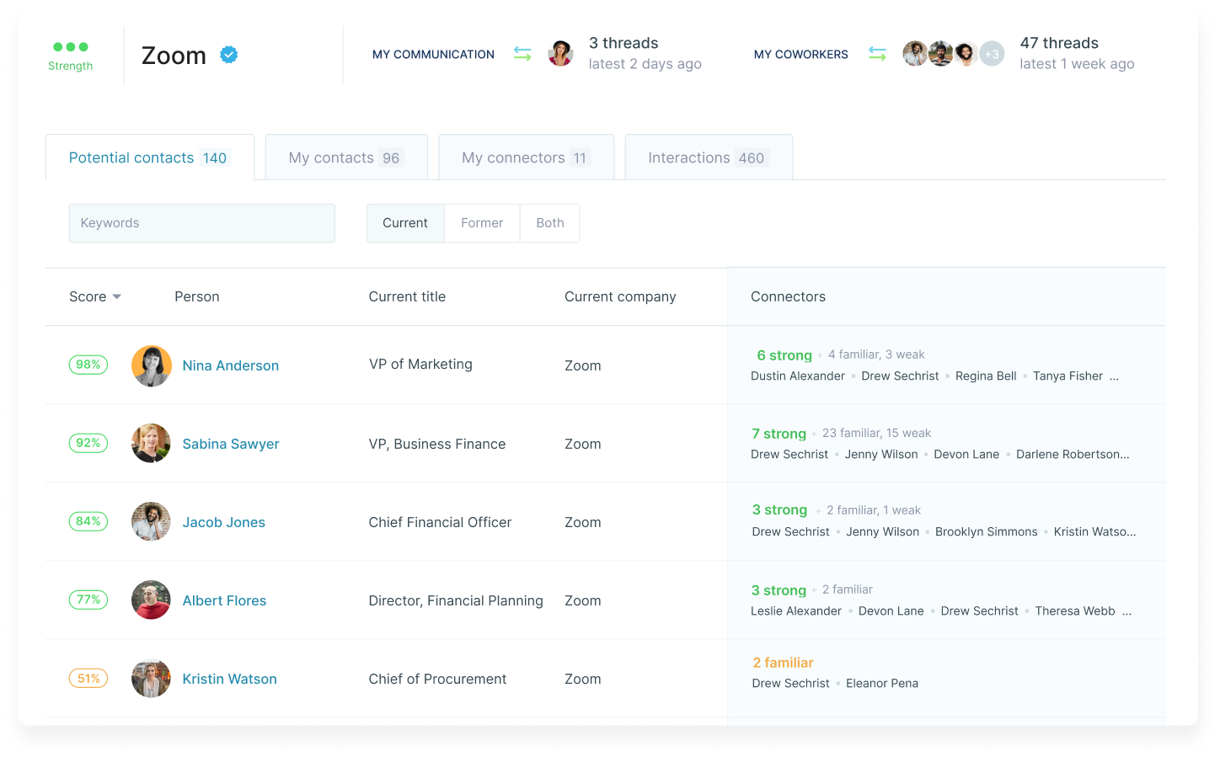Open Sabina Sawyer's profile link
Screen dimensions: 1220x757
[x=231, y=444]
